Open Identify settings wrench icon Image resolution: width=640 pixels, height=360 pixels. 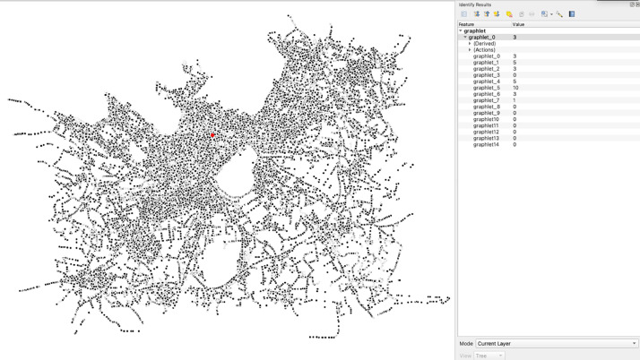[x=559, y=14]
